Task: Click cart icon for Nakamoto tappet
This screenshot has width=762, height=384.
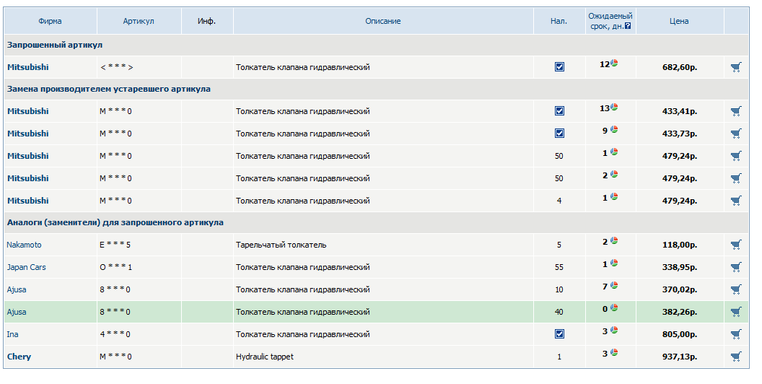Action: click(735, 245)
